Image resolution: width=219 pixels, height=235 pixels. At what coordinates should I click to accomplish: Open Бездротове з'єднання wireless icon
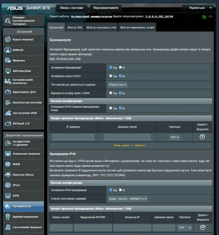8,143
